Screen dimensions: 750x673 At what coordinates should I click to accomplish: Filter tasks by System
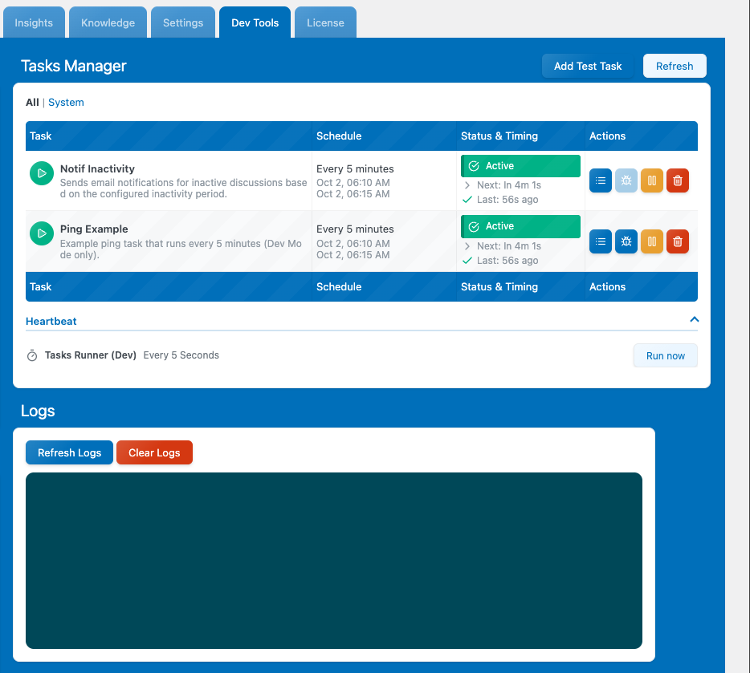[x=66, y=103]
